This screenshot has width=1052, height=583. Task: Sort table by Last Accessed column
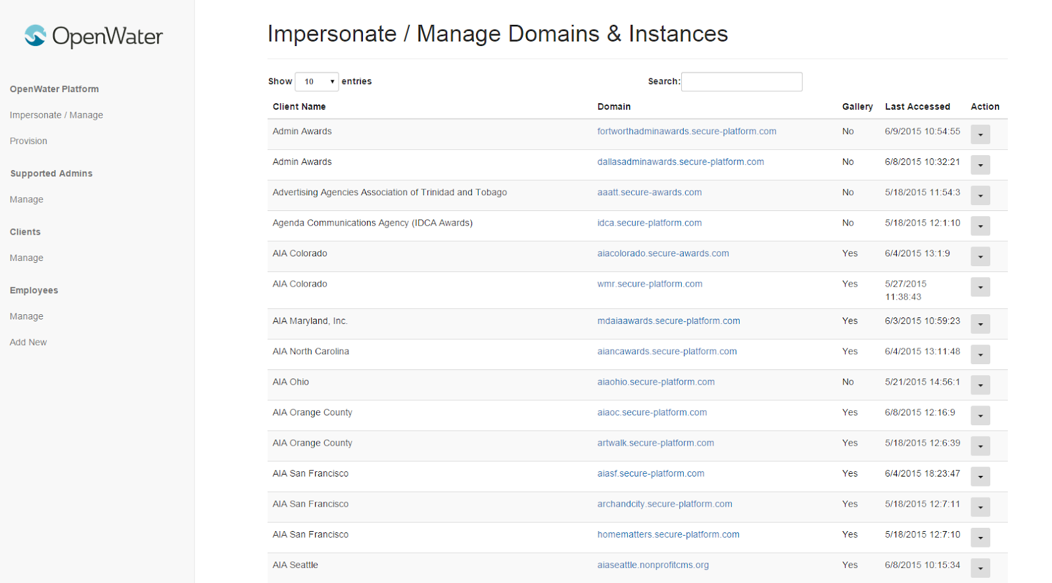coord(917,106)
